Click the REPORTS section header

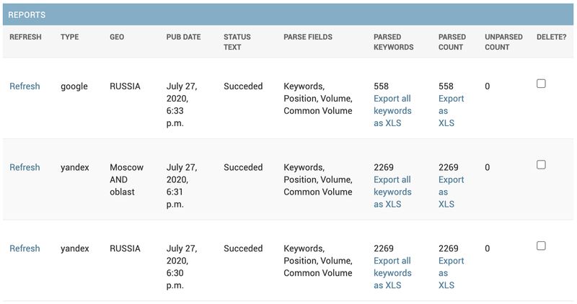click(x=27, y=14)
